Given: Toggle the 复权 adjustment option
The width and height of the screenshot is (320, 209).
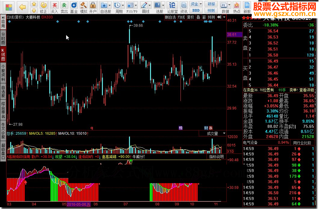Looking at the screenshot, I should pyautogui.click(x=191, y=17).
